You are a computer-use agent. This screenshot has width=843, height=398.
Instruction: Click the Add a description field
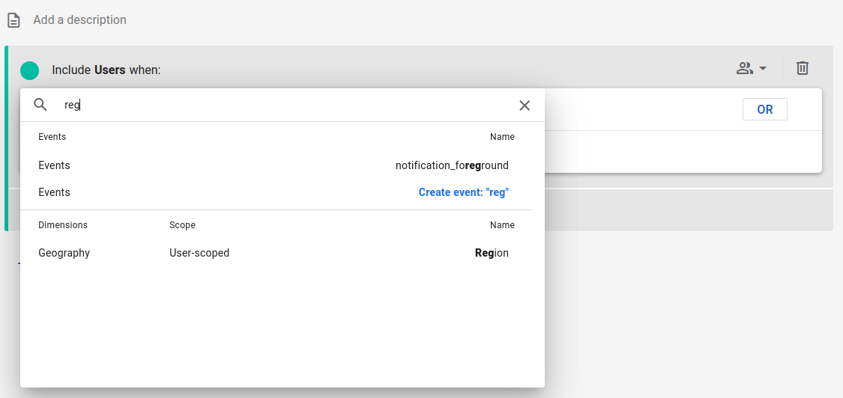coord(79,20)
